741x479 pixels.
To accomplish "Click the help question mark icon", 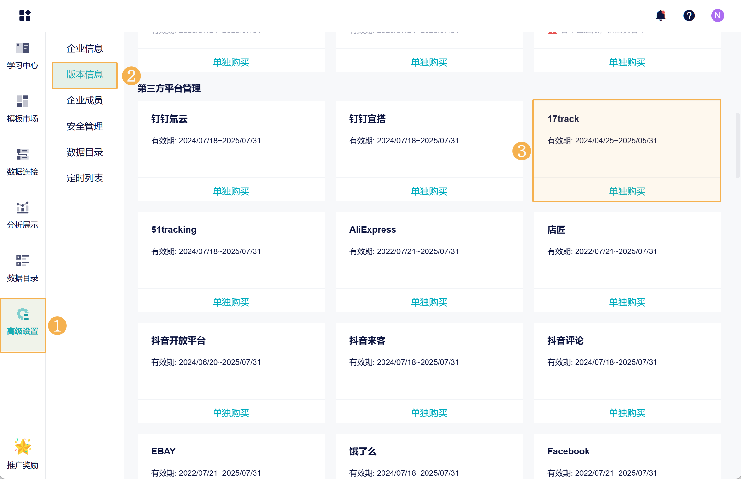I will [x=689, y=15].
